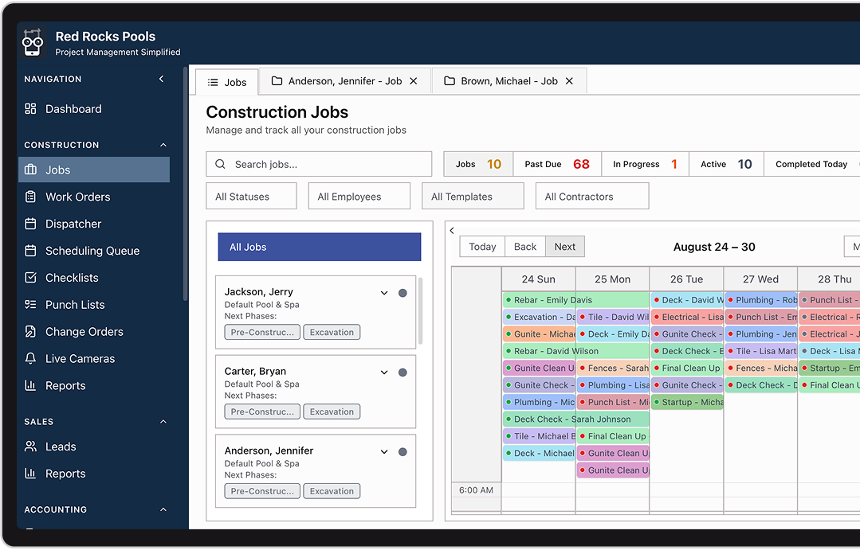Screen dimensions: 860x550
Task: Collapse the Construction sidebar section
Action: coord(163,145)
